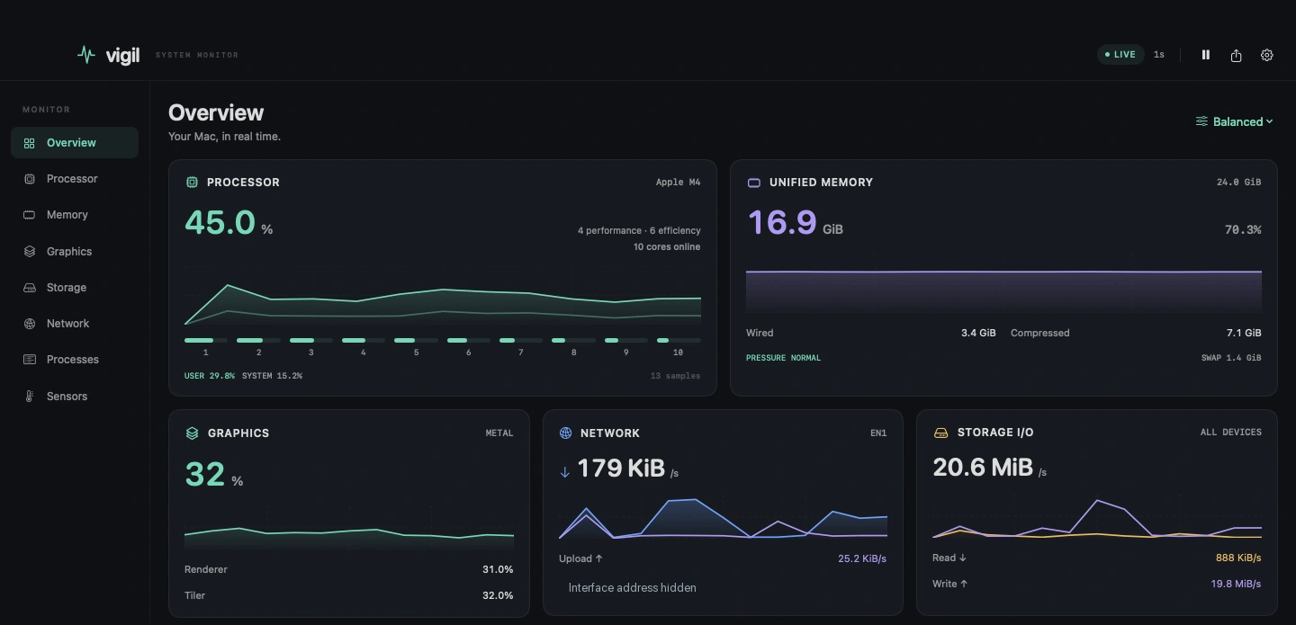Open the Balanced profile dropdown

tap(1234, 121)
